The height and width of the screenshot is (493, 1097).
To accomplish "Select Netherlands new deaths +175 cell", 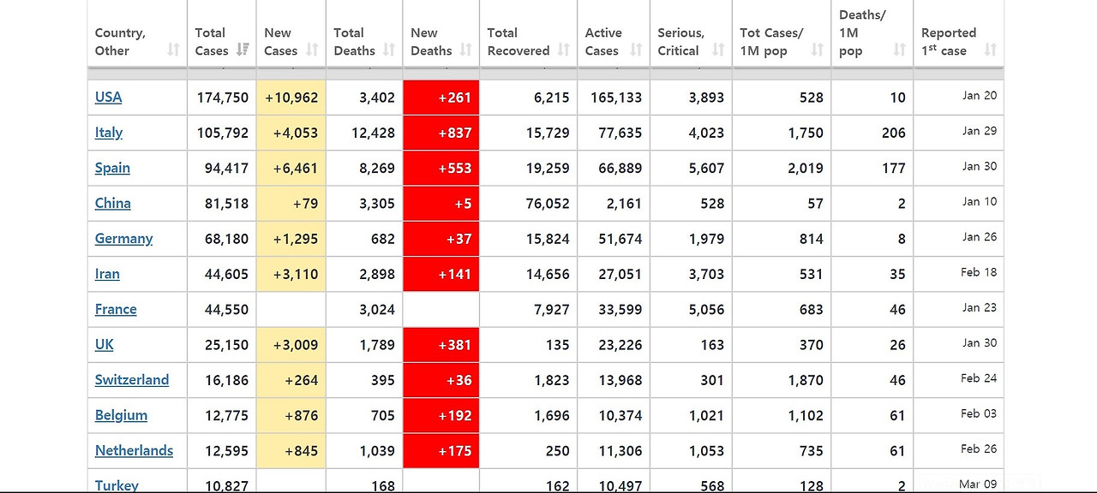I will tap(441, 450).
